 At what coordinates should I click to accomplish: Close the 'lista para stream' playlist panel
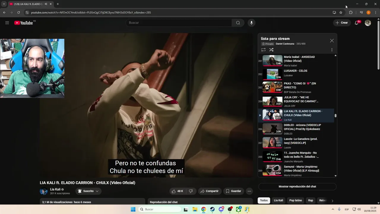332,41
